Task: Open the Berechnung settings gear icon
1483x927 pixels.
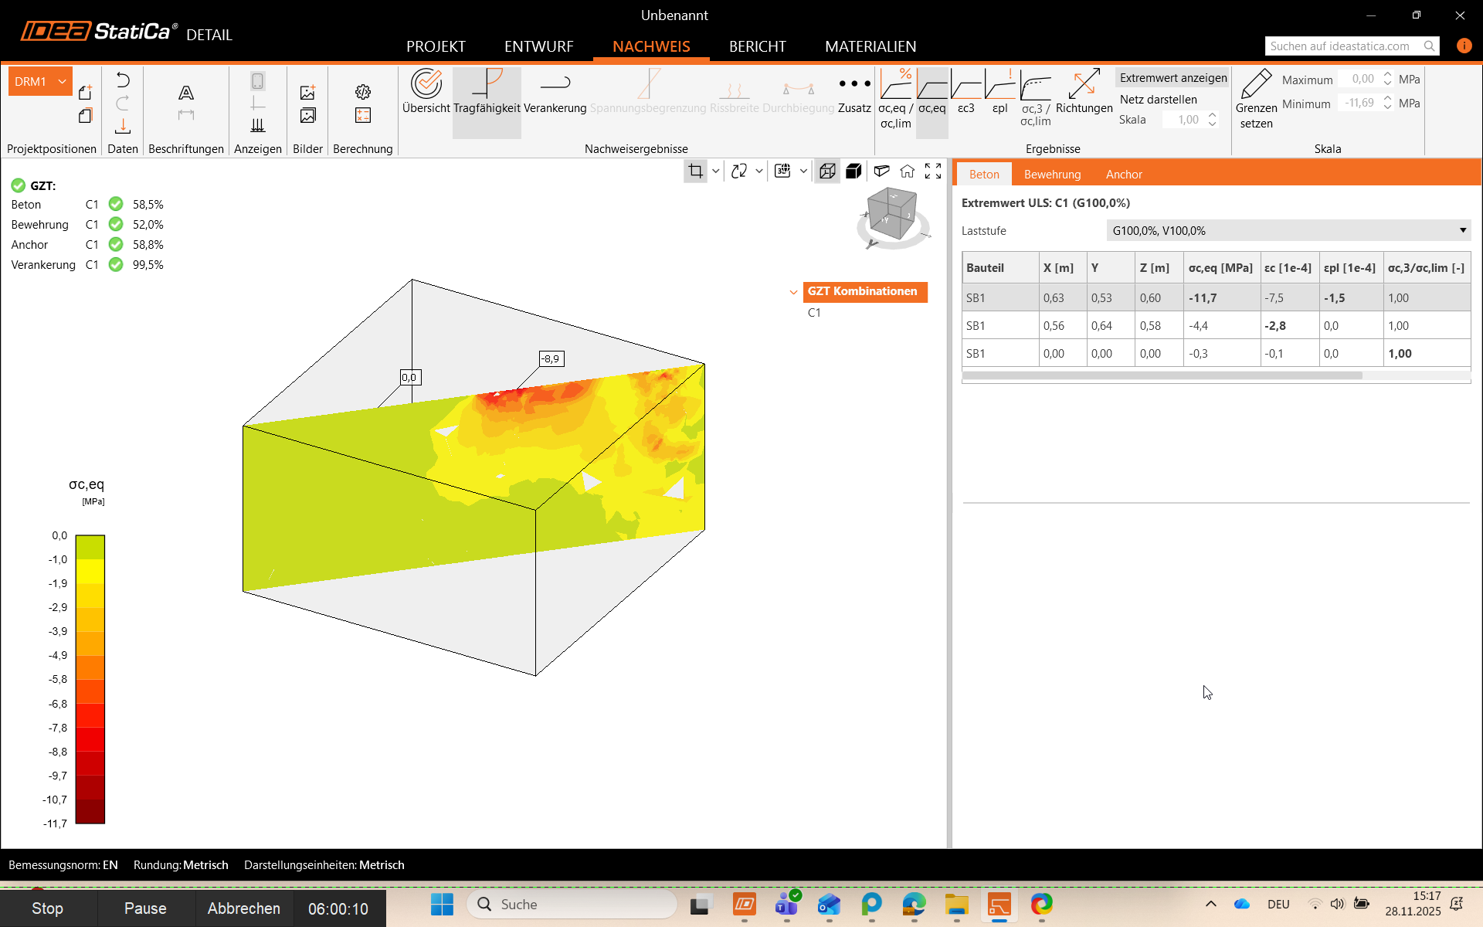Action: 363,92
